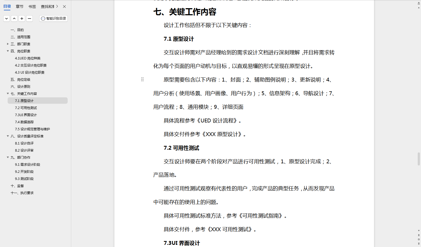Close the navigation pane with the X
421x247 pixels.
tap(64, 7)
